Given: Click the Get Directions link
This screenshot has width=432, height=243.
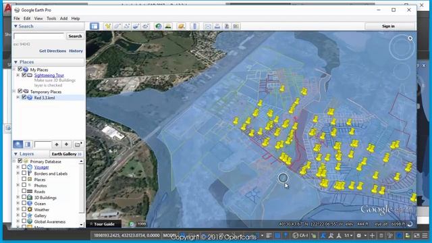Looking at the screenshot, I should click(53, 51).
